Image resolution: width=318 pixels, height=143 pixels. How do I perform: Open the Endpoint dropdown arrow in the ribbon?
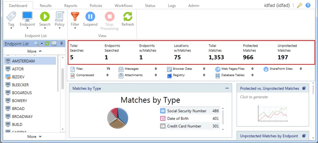(27, 29)
